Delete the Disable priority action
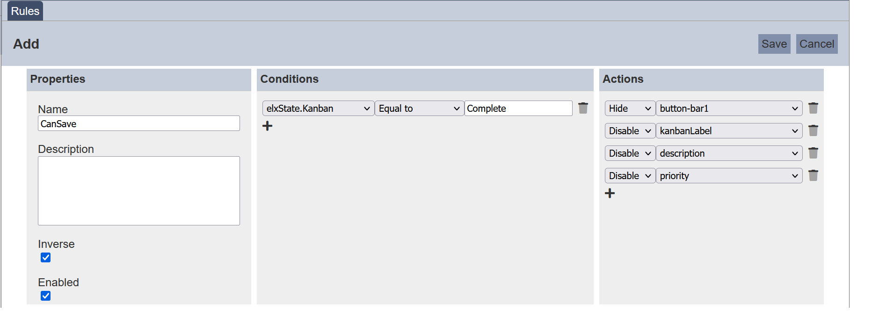This screenshot has width=872, height=318. point(813,175)
